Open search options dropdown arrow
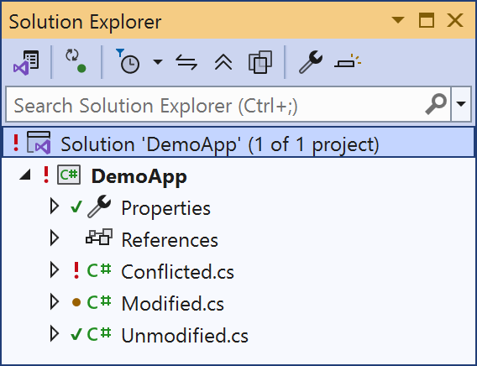 coord(461,104)
